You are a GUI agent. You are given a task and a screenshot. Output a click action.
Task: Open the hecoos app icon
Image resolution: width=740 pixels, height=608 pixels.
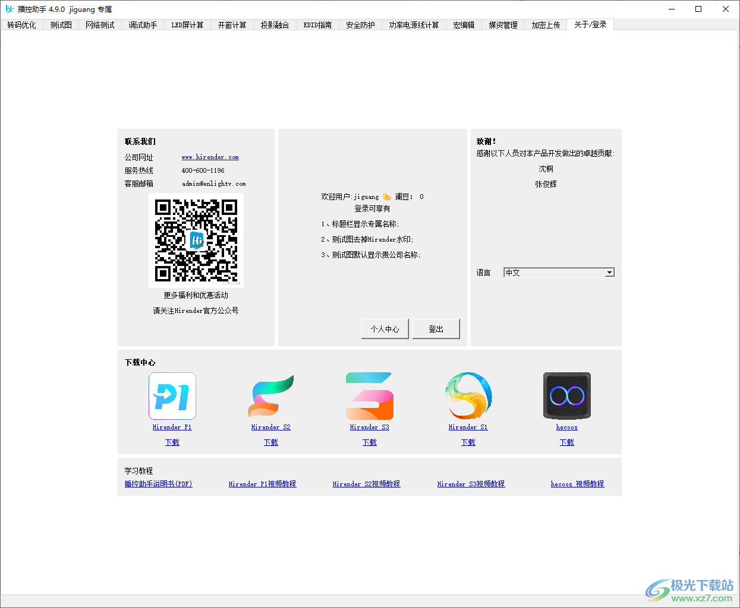[x=566, y=396]
